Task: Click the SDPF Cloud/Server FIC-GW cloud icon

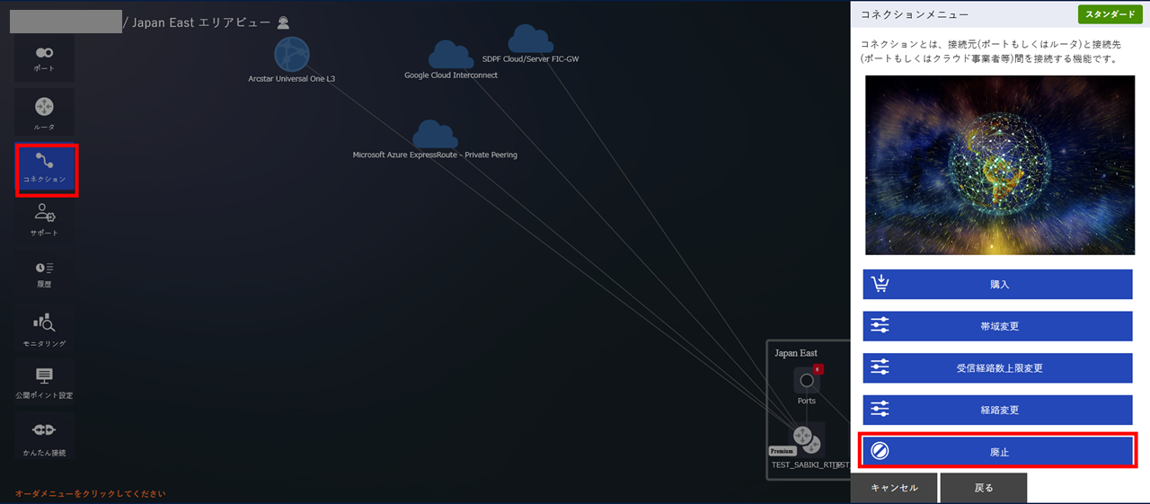Action: tap(530, 39)
